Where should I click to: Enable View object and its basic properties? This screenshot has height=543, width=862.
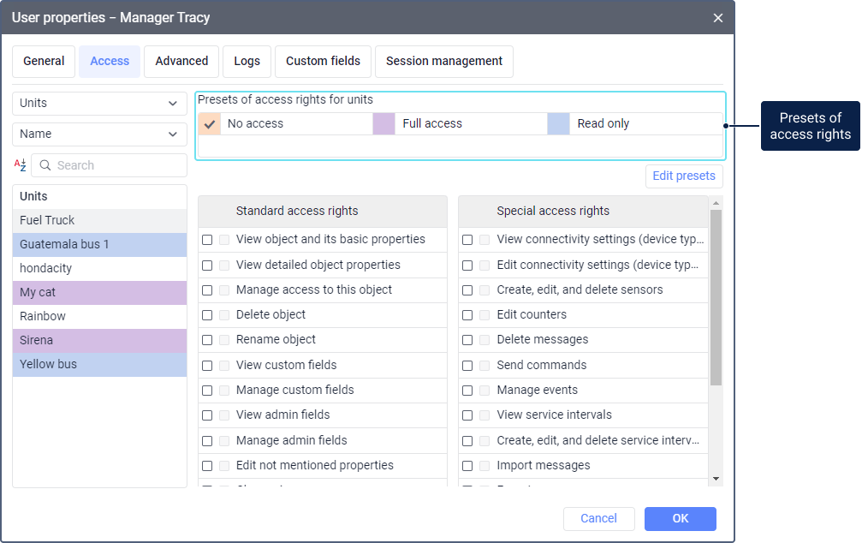[207, 240]
